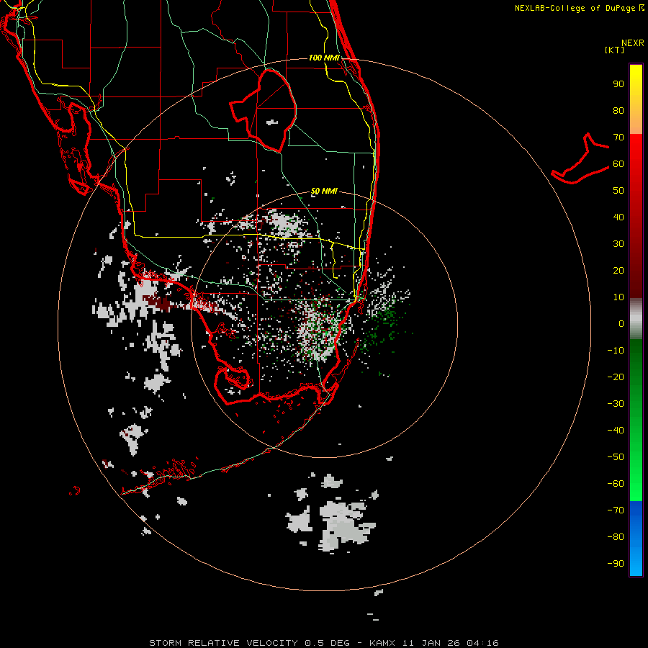
Task: Pick the -60 knot scale label
Action: (x=616, y=484)
